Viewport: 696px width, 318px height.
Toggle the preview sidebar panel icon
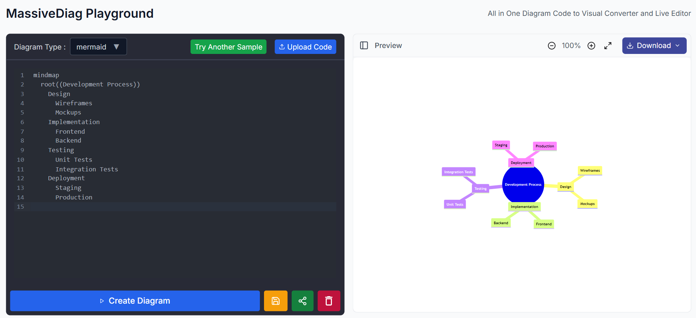pos(364,45)
